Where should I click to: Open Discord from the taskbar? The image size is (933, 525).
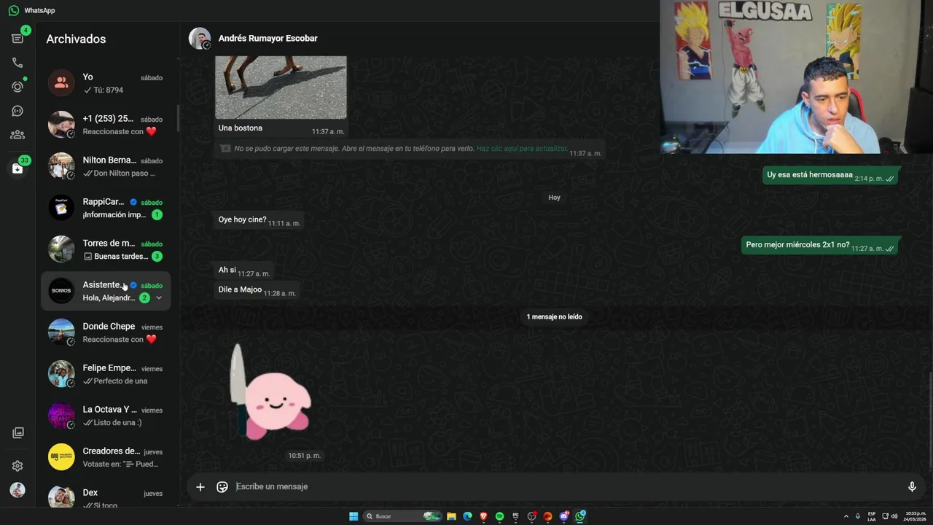563,516
